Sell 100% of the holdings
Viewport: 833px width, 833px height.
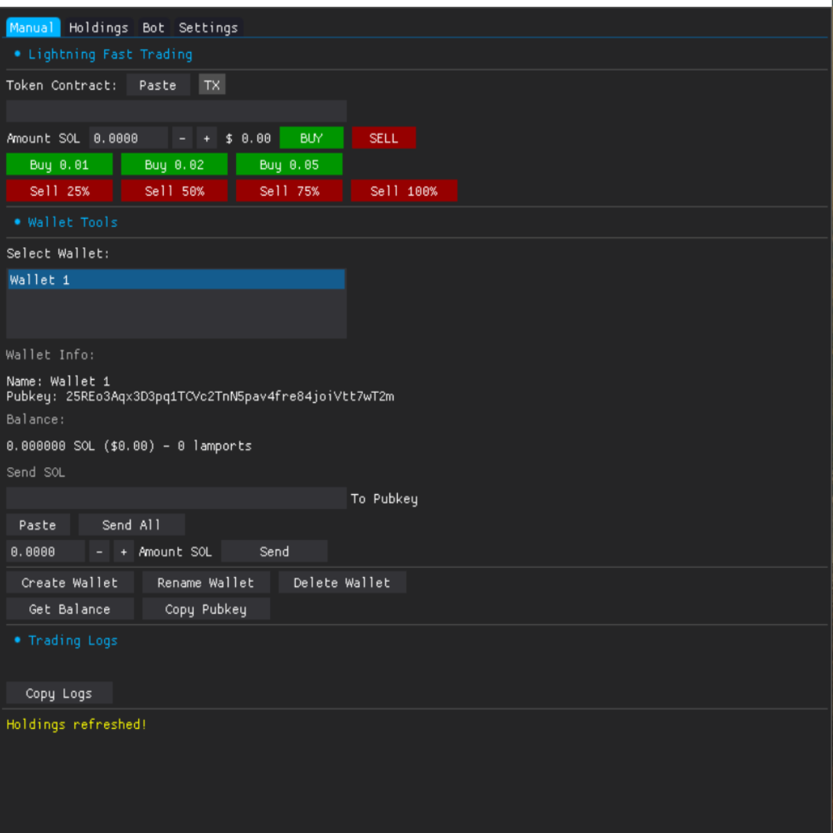pos(404,191)
